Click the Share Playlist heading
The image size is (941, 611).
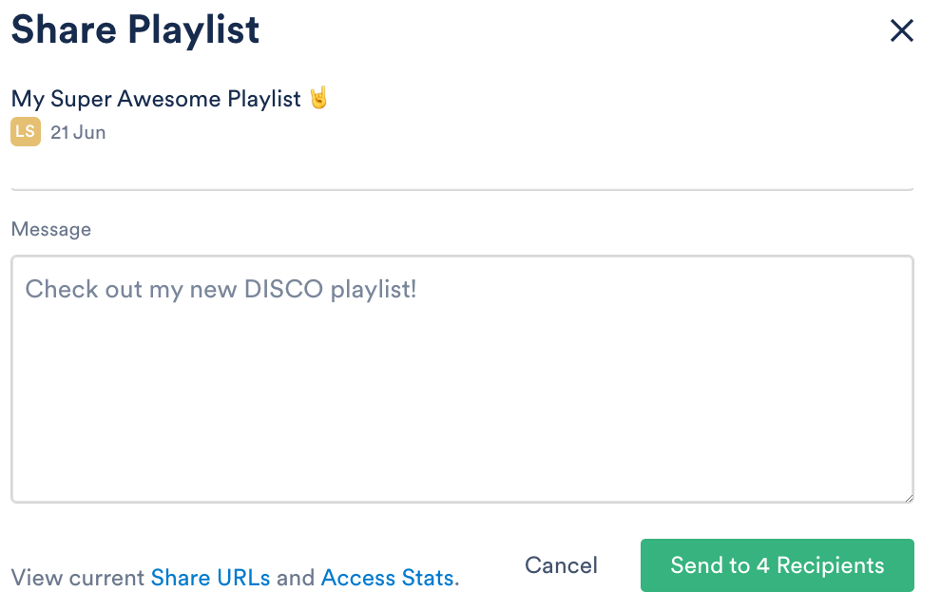[x=135, y=29]
